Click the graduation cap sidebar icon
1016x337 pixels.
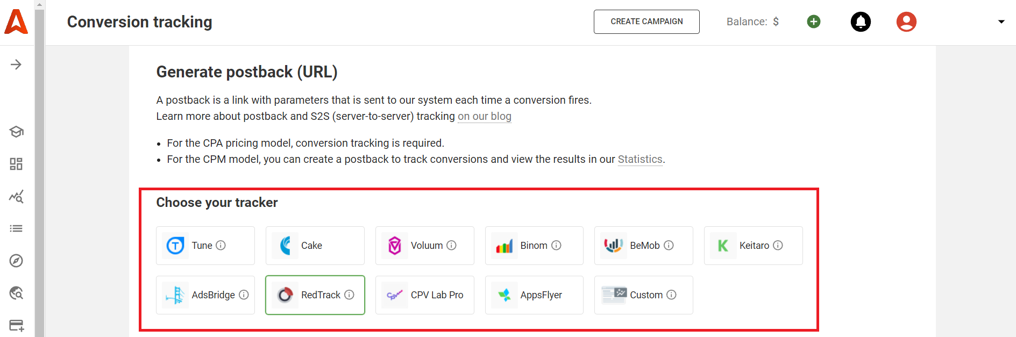tap(16, 132)
